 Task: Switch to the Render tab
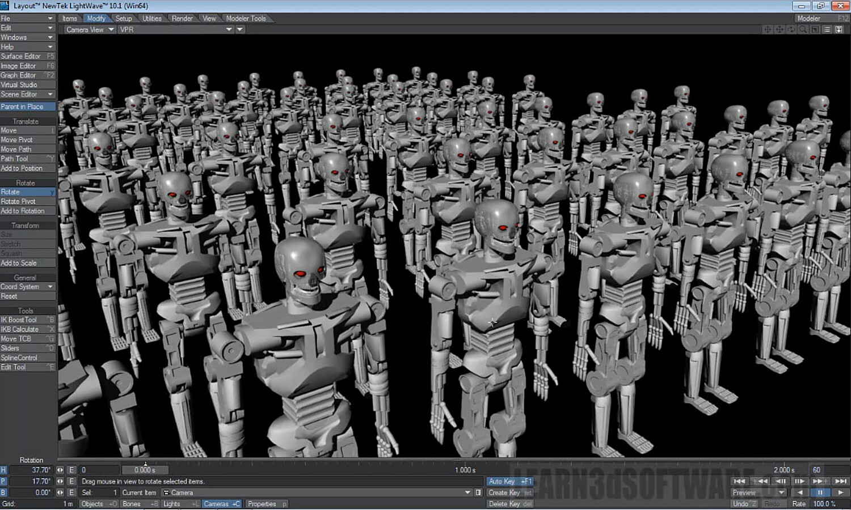(182, 18)
